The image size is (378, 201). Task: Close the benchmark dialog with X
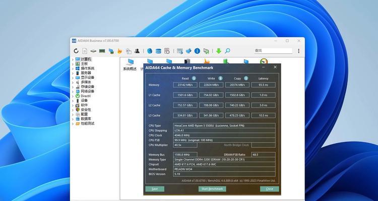pyautogui.click(x=275, y=67)
